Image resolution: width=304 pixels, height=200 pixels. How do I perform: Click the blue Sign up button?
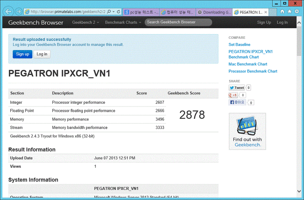(22, 54)
